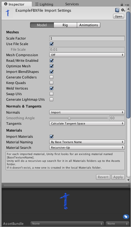This screenshot has height=227, width=131.
Task: Open the Normals dropdown
Action: pos(87,112)
